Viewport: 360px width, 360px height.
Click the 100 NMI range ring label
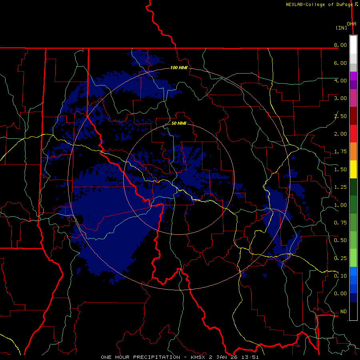pyautogui.click(x=179, y=68)
